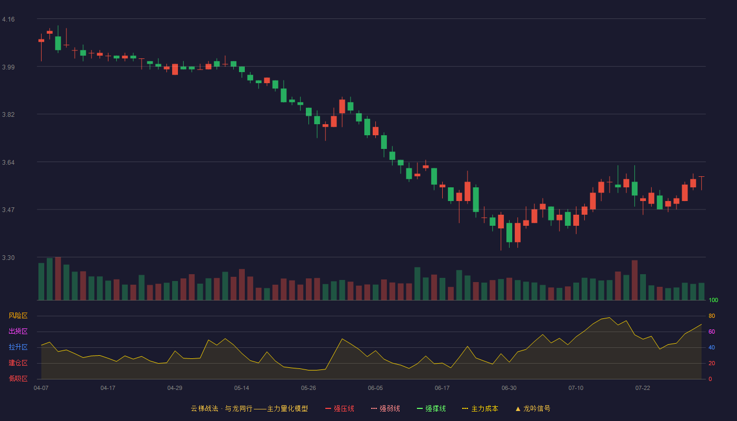Viewport: 737px width, 421px height.
Task: Click the 3.82 price axis label
Action: coord(8,115)
